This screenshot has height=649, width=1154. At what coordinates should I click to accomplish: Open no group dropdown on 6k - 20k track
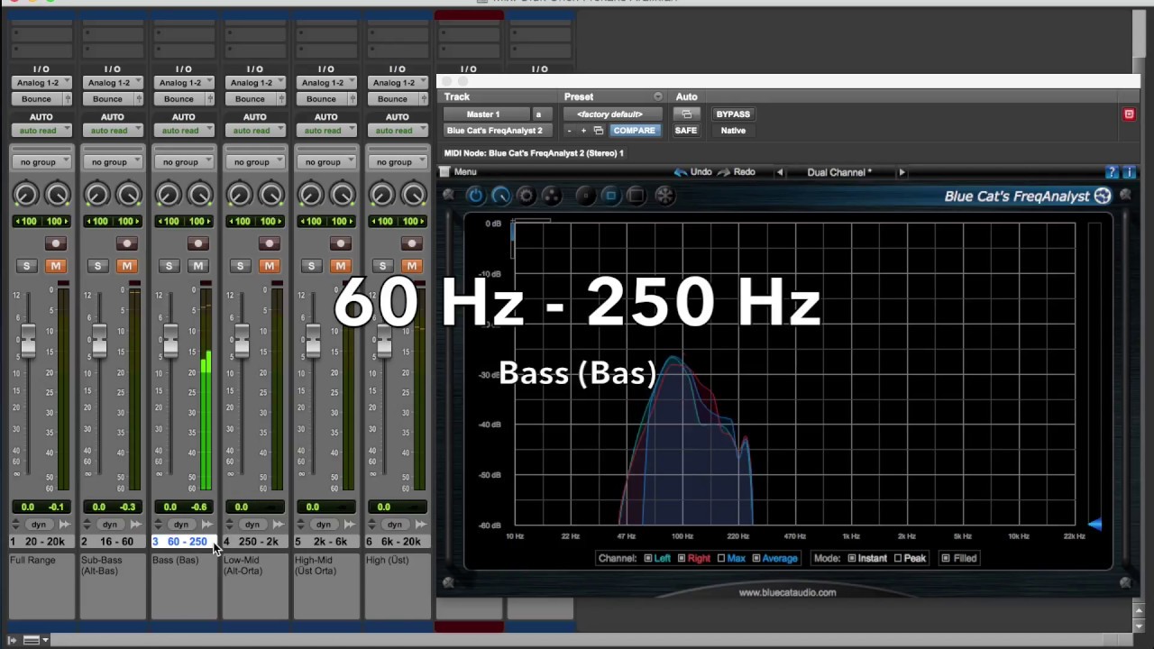[398, 162]
